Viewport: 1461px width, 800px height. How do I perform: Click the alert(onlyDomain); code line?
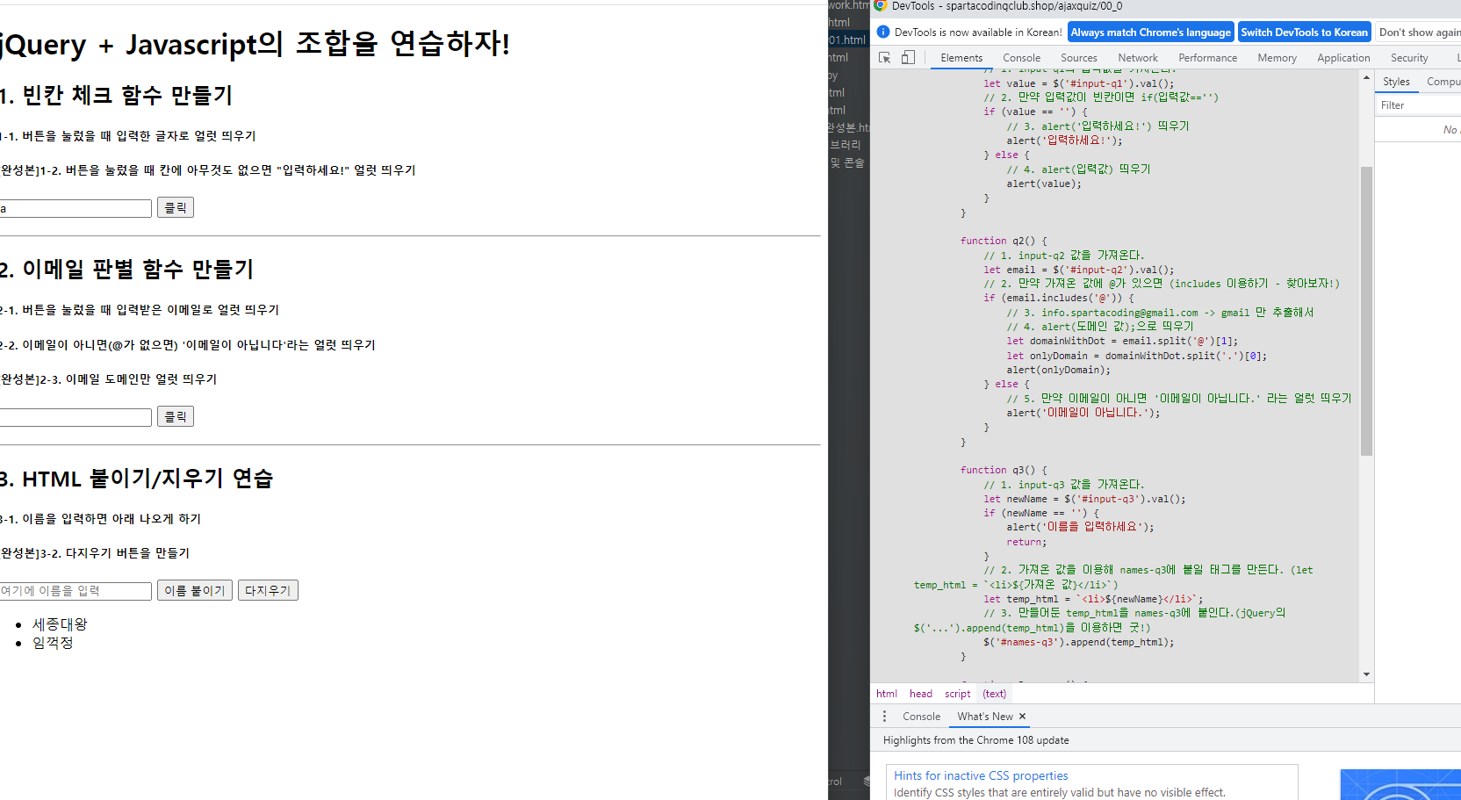click(1058, 370)
